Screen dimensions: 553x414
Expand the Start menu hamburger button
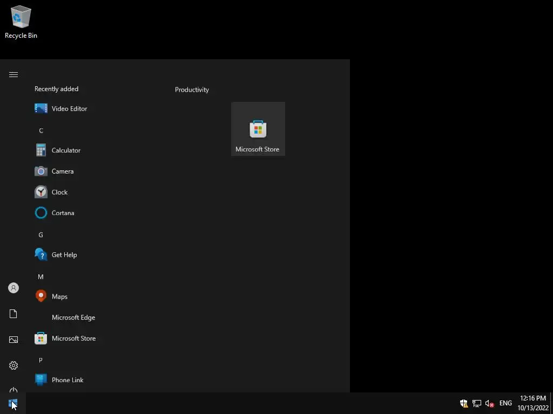coord(14,74)
